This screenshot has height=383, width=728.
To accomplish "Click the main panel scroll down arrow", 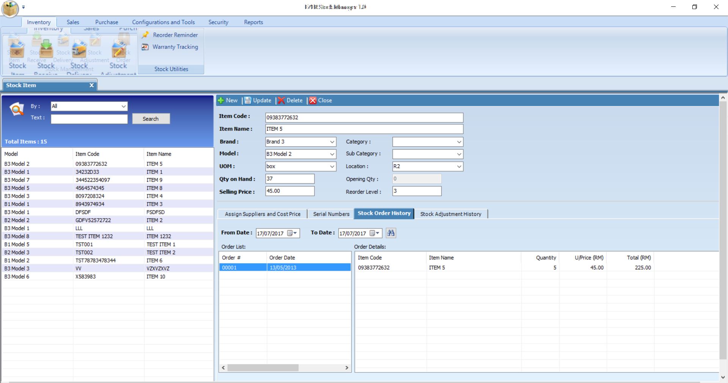I will click(x=723, y=377).
